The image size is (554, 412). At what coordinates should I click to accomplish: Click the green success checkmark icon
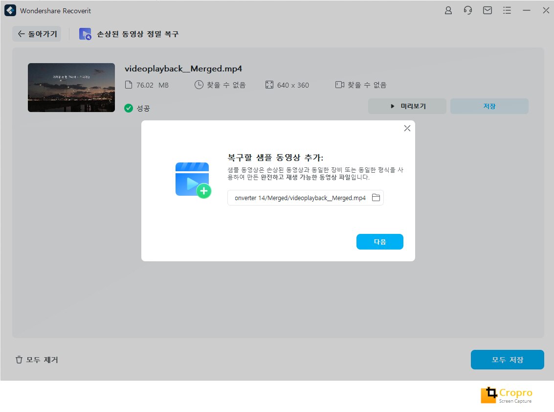click(x=129, y=108)
